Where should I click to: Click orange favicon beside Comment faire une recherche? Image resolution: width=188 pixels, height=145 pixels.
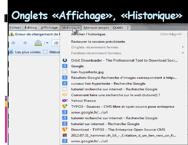click(65, 95)
